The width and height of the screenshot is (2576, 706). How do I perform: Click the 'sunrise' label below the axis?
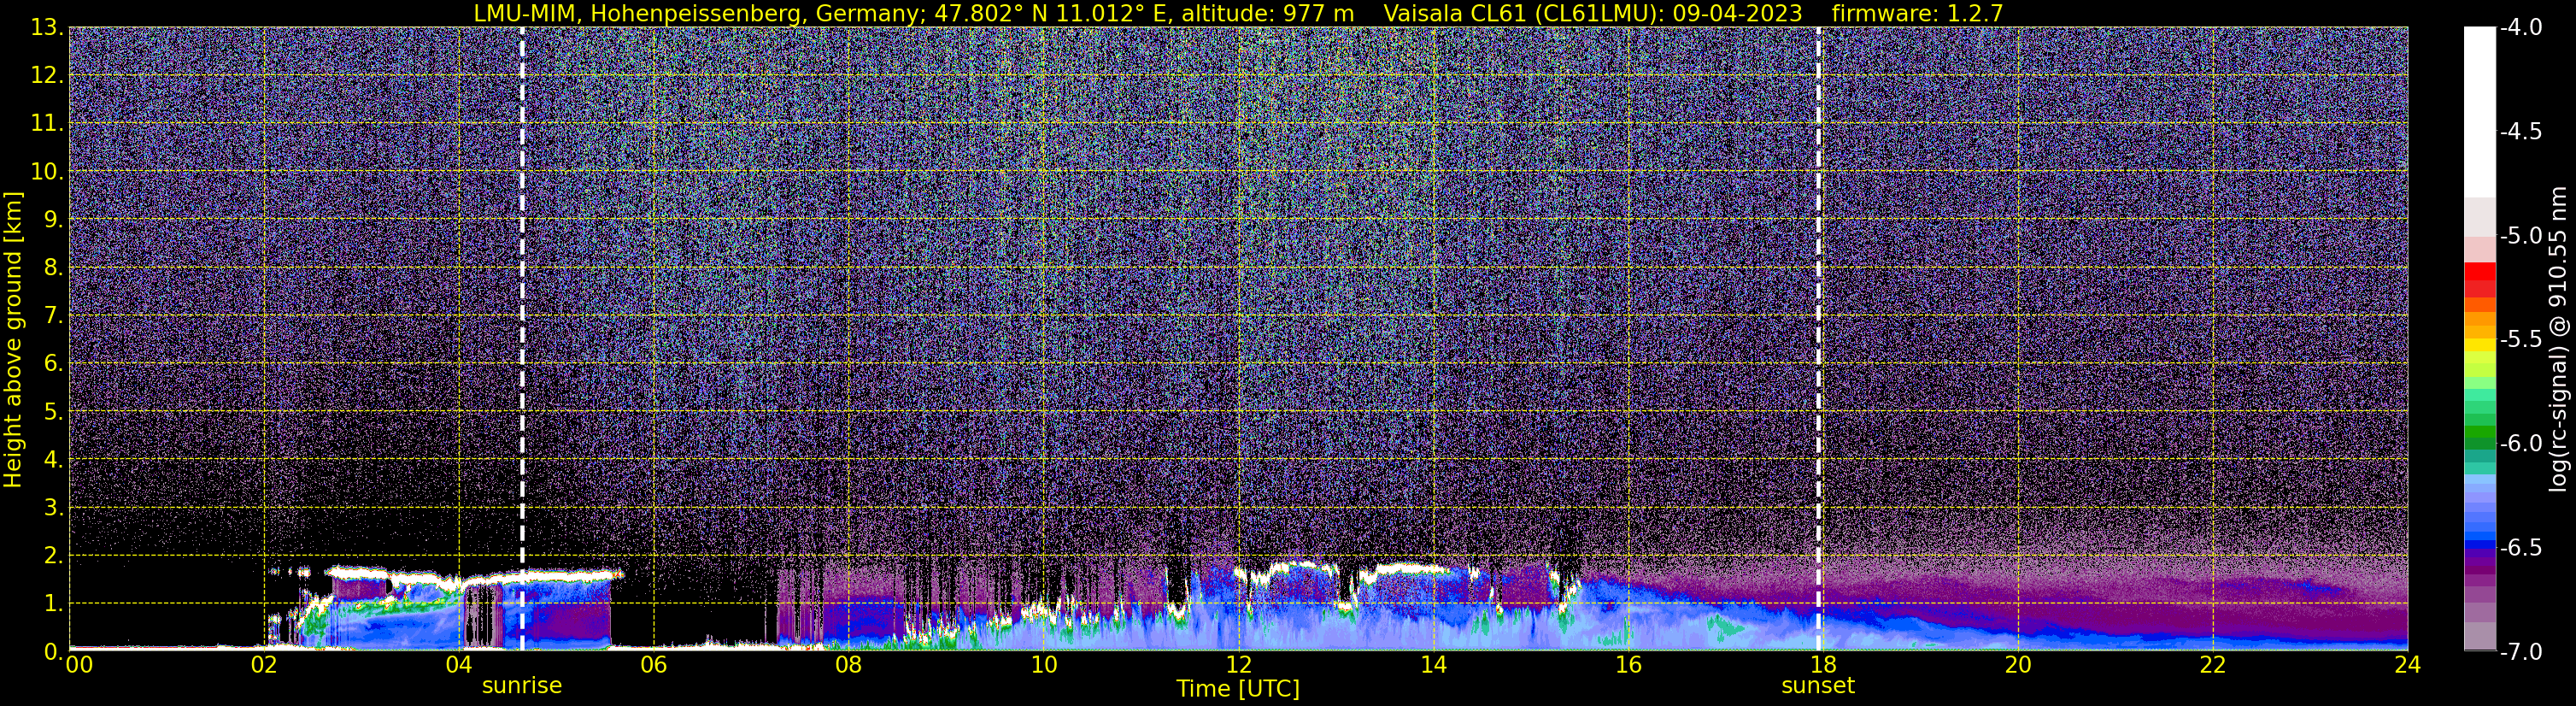522,686
